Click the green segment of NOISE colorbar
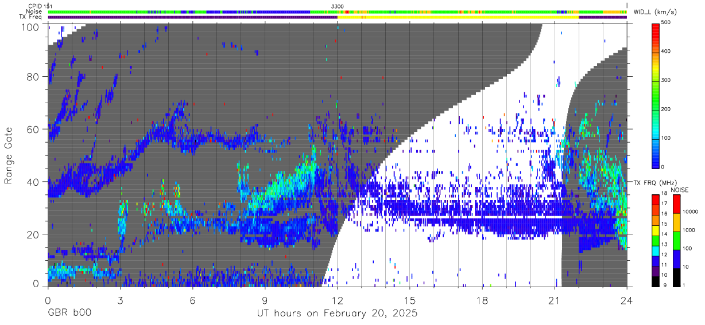The height and width of the screenshot is (325, 705). click(x=676, y=240)
